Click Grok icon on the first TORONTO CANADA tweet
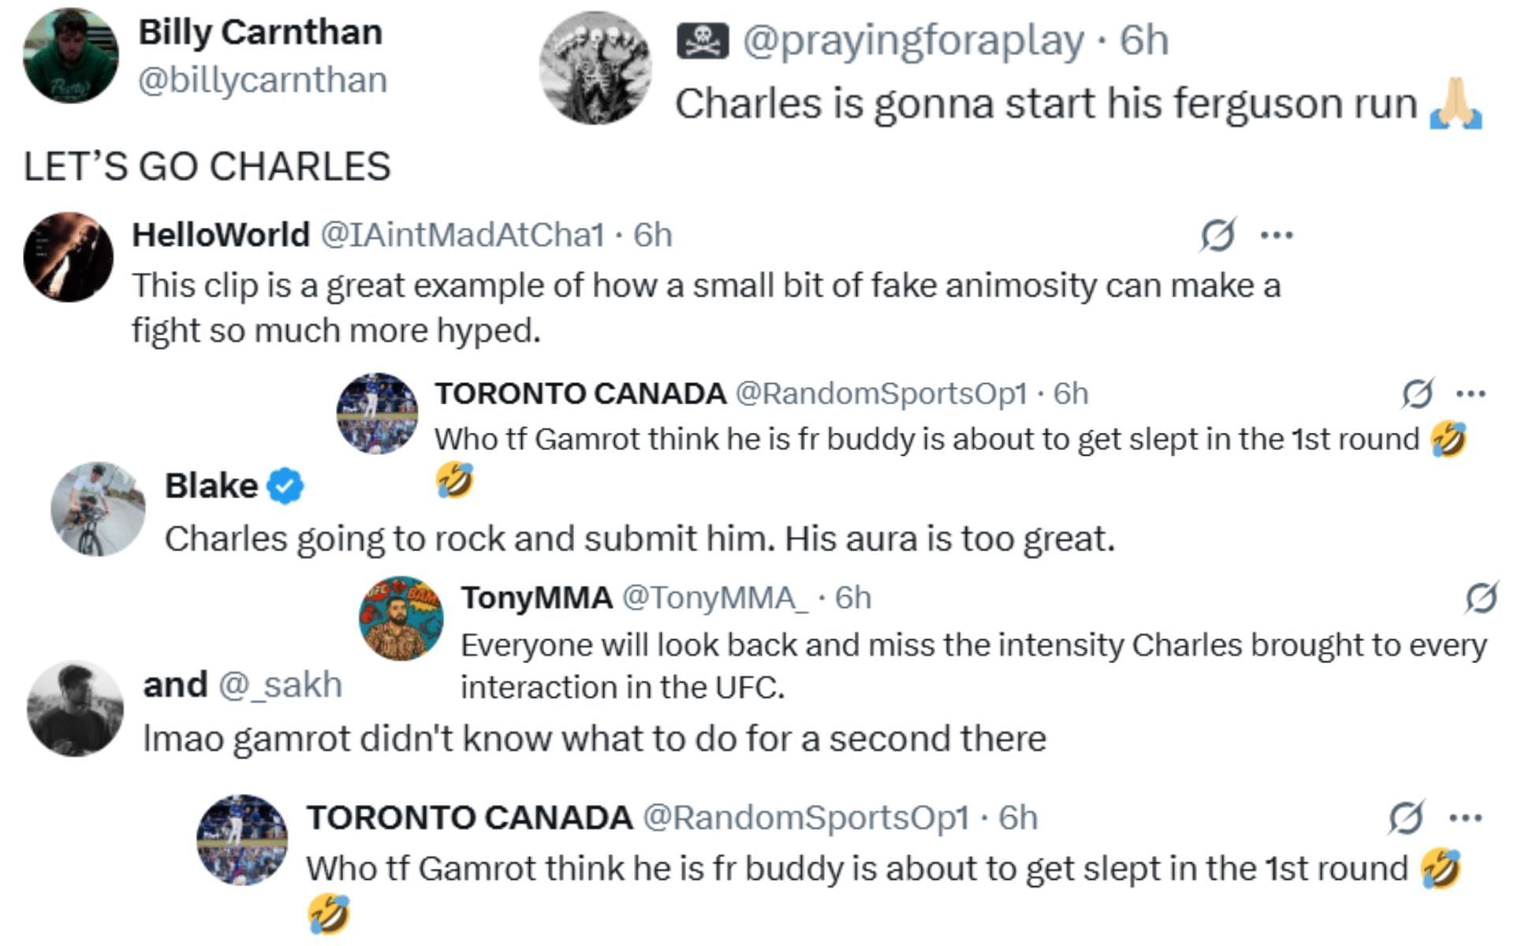The height and width of the screenshot is (946, 1514). [x=1417, y=393]
